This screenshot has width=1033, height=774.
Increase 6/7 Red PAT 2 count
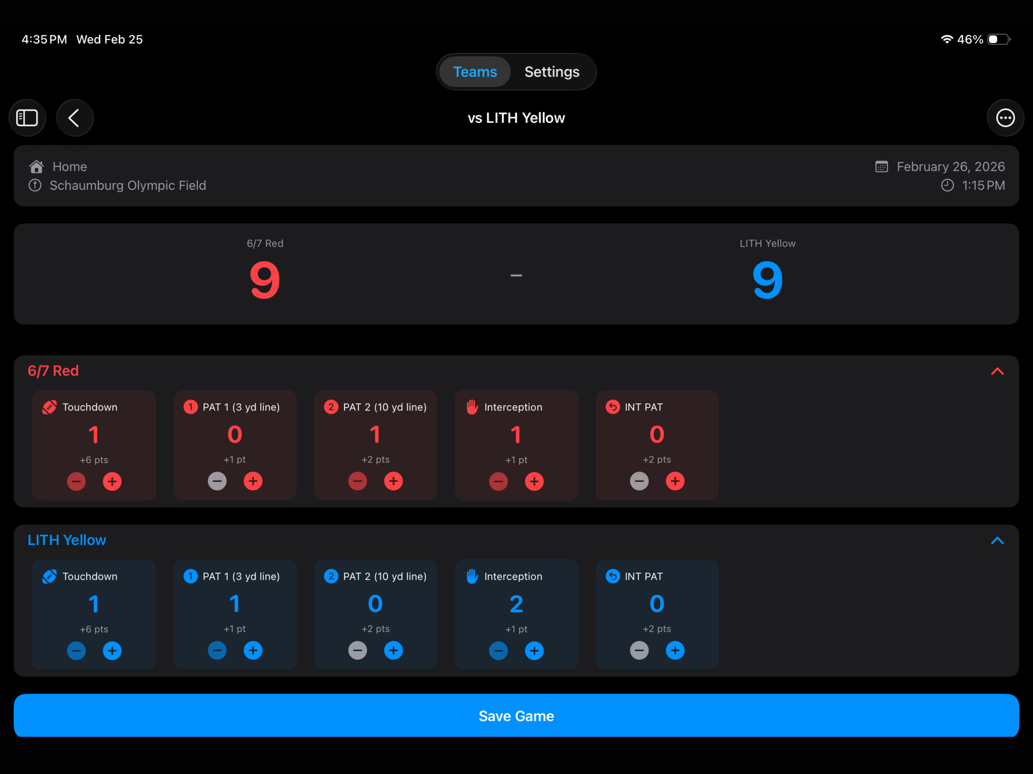(393, 481)
